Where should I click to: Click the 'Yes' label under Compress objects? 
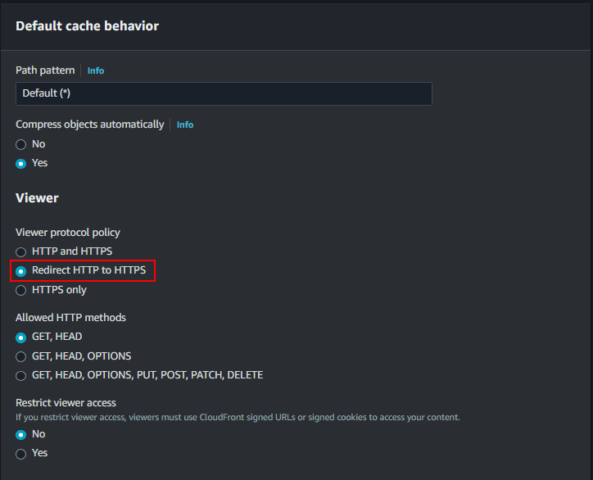point(39,163)
